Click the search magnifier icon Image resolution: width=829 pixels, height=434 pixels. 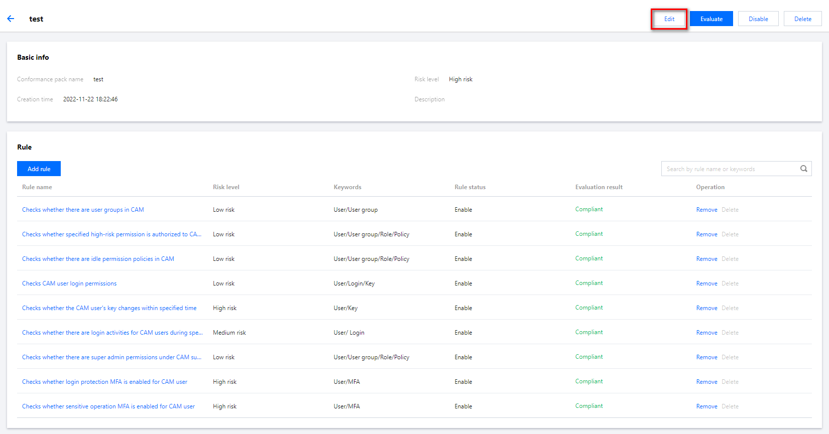click(x=803, y=169)
